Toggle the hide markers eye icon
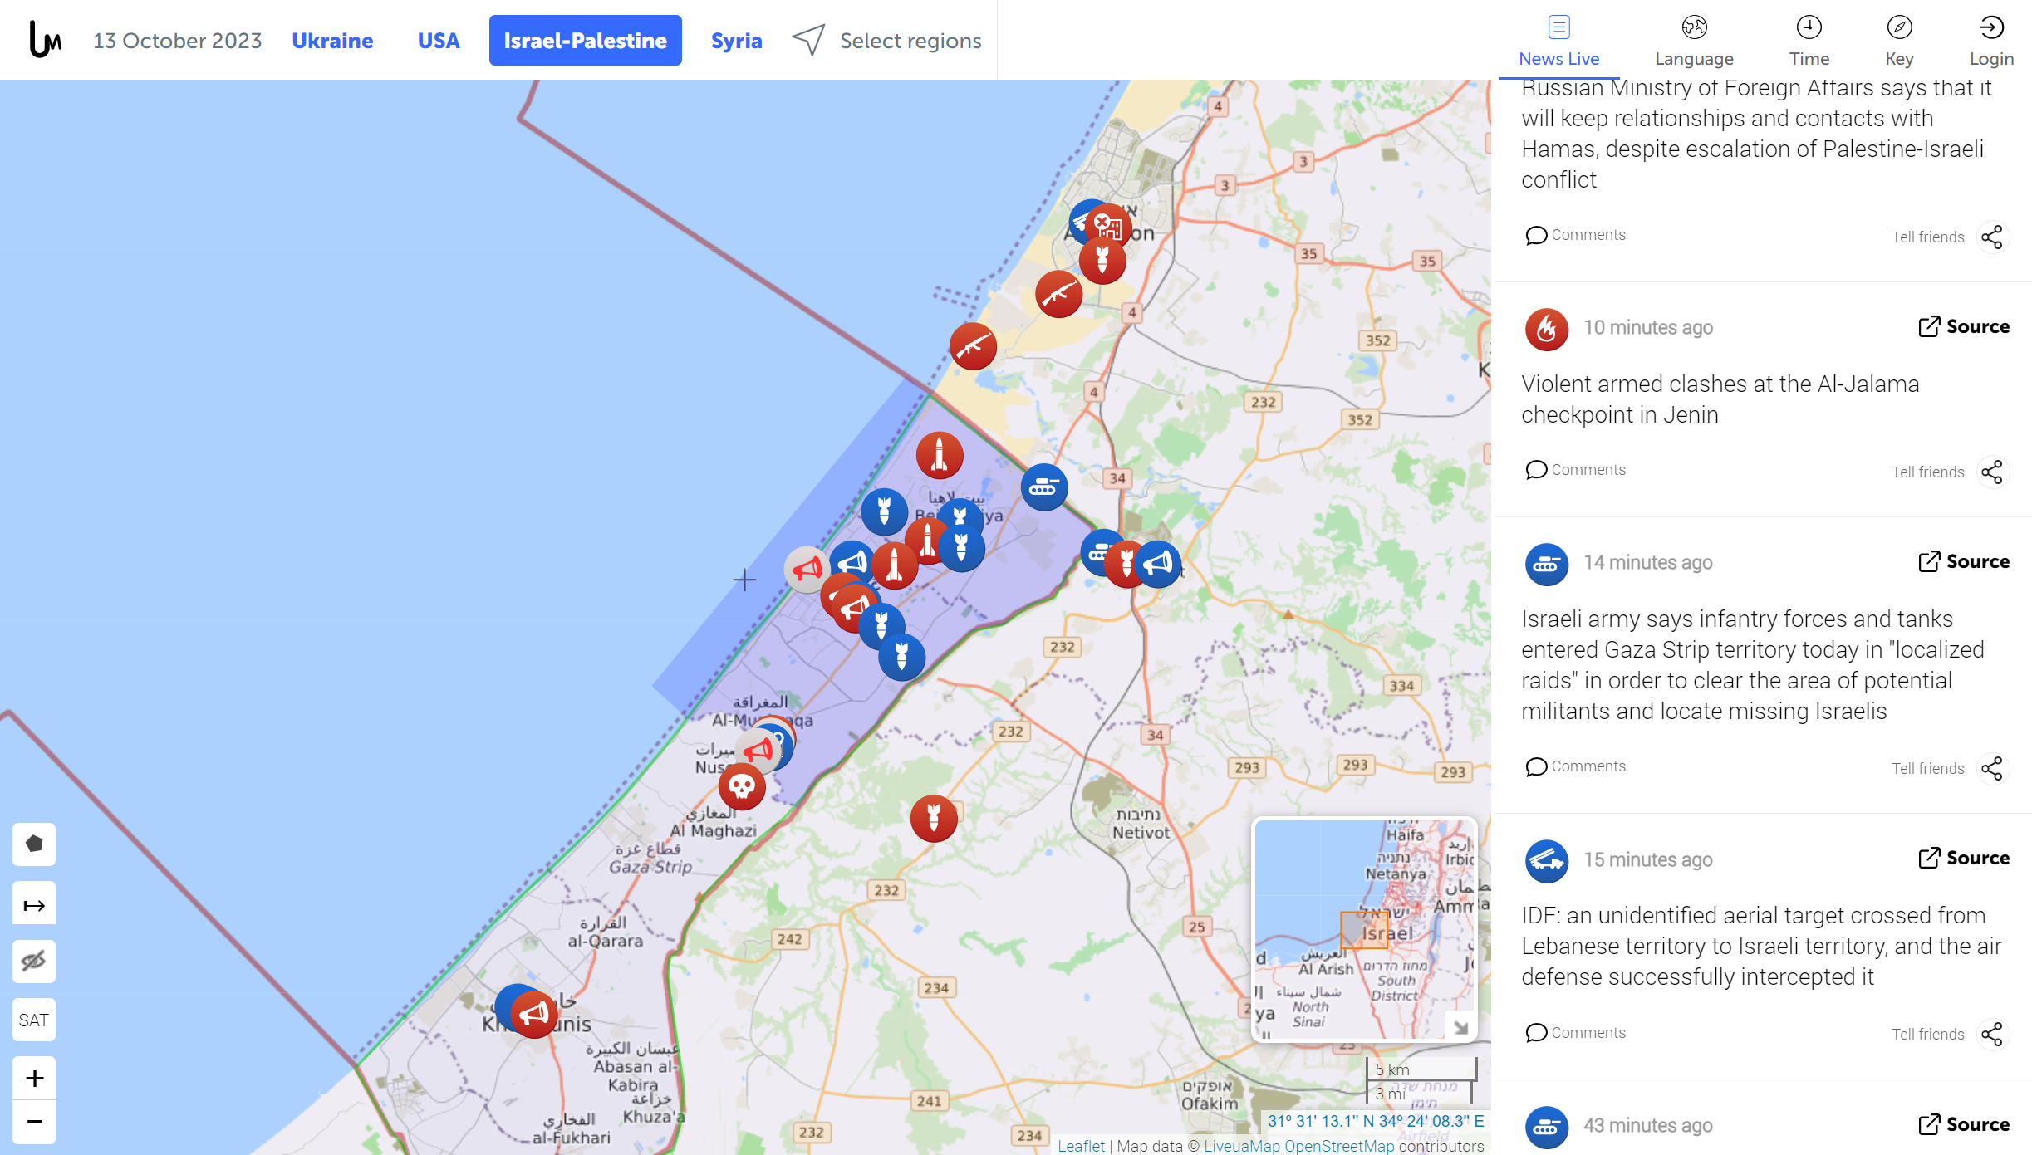 click(34, 962)
